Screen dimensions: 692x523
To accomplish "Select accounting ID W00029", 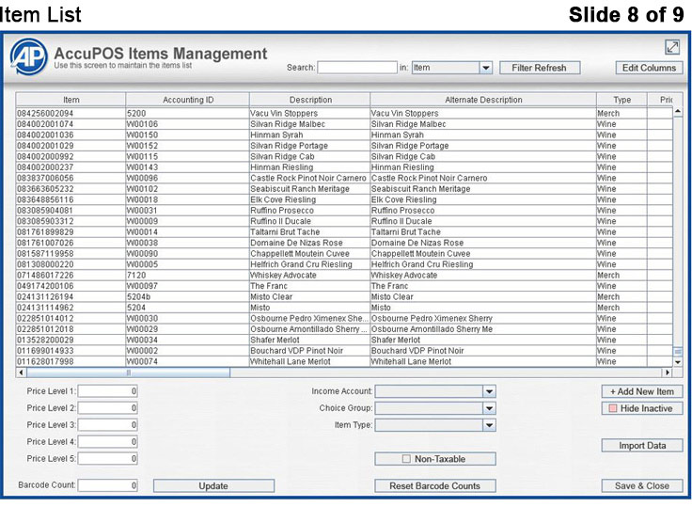I will 187,329.
